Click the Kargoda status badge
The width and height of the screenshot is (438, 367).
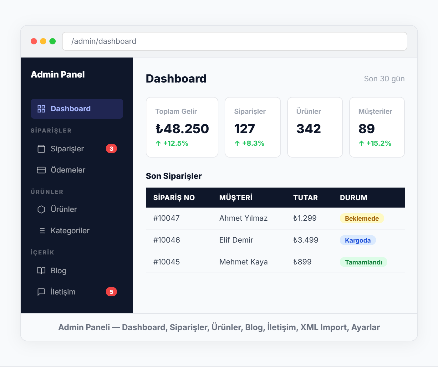pyautogui.click(x=358, y=240)
